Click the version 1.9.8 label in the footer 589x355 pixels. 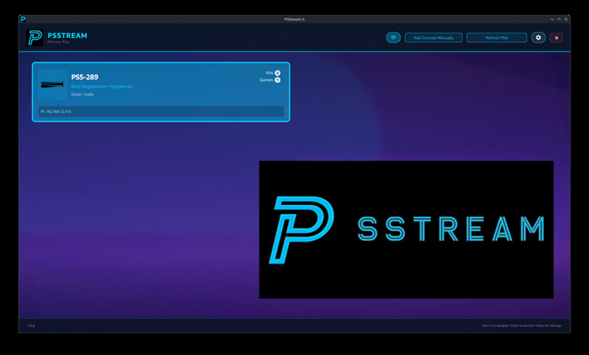pos(31,325)
